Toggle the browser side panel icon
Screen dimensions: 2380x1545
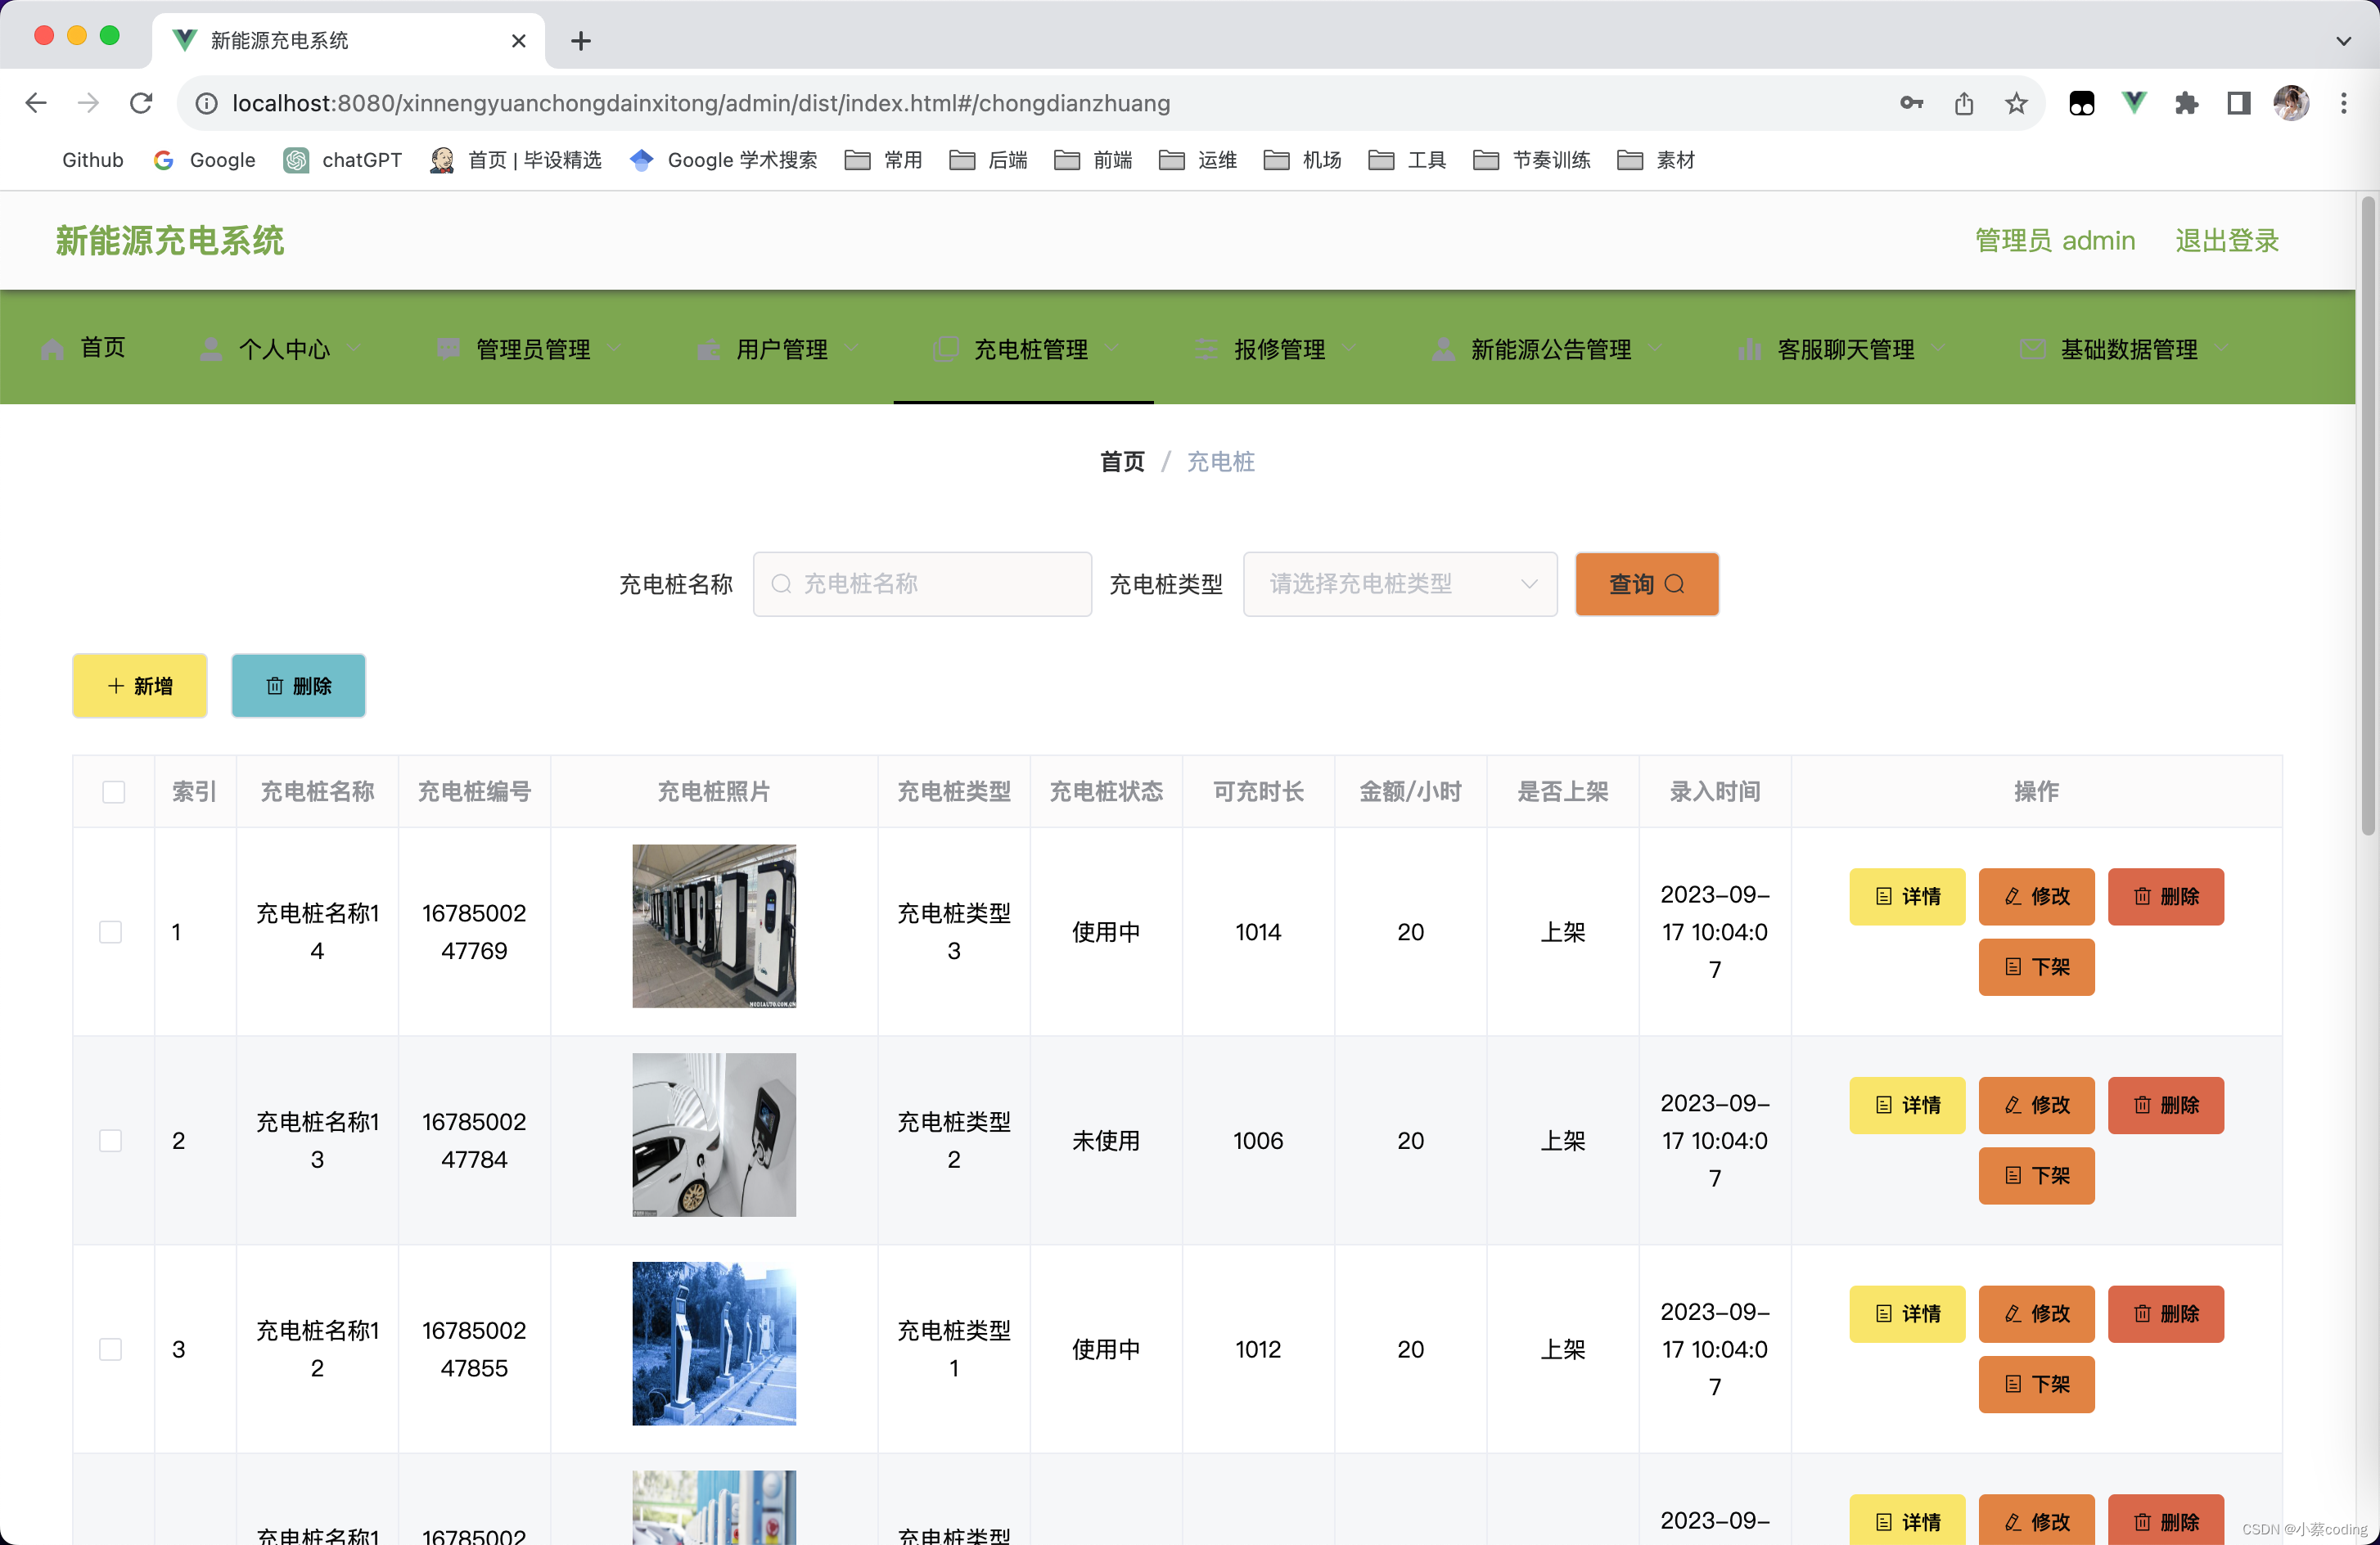(2239, 103)
